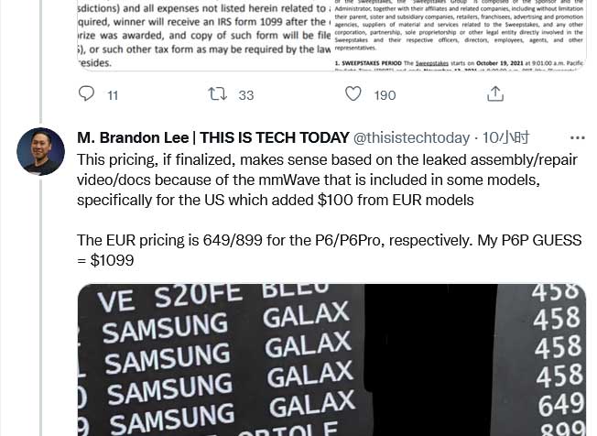
Task: Click the tweet text about mmWave pricing
Action: pos(327,180)
